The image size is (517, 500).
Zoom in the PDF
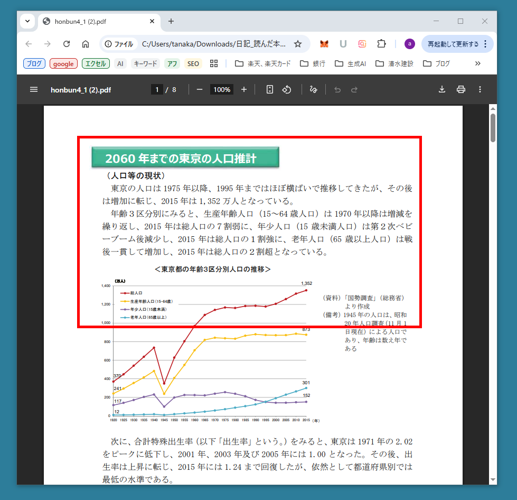(x=243, y=89)
